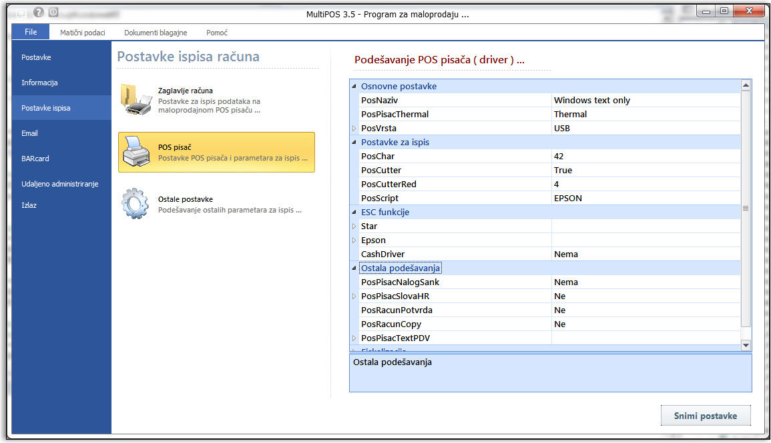771x443 pixels.
Task: Open the Matični podaci menu
Action: 83,33
